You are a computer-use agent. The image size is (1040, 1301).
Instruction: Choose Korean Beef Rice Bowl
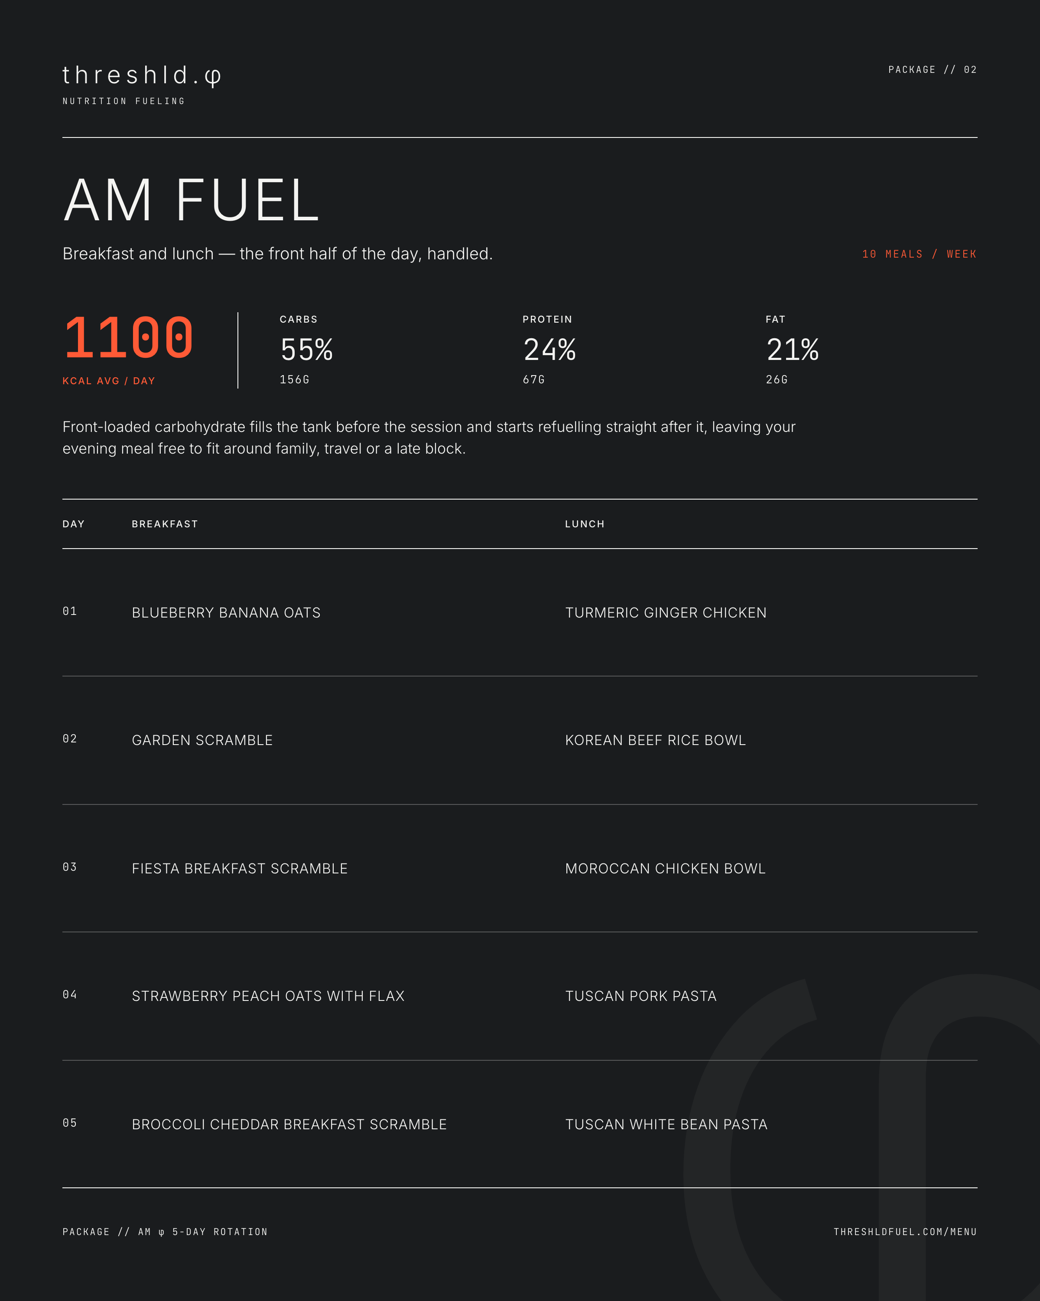point(655,740)
